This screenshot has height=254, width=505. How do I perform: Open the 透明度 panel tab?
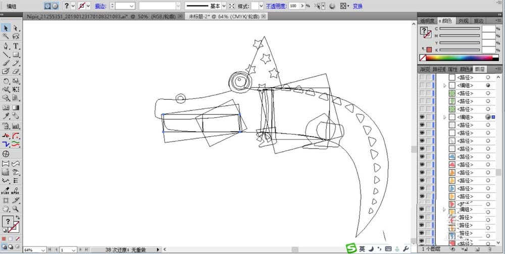point(427,21)
